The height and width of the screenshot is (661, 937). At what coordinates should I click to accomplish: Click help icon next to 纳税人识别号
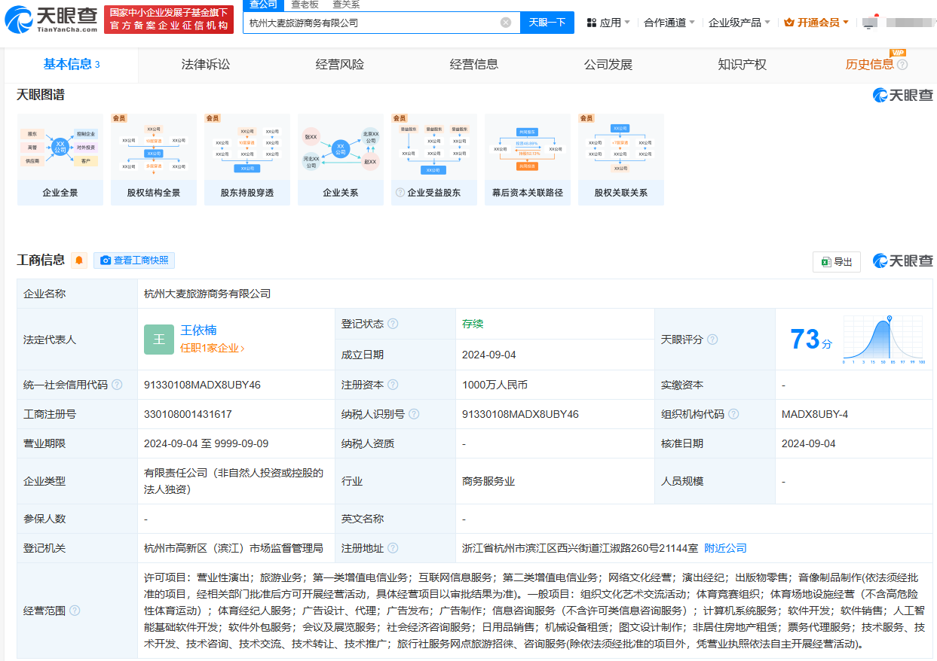[414, 414]
